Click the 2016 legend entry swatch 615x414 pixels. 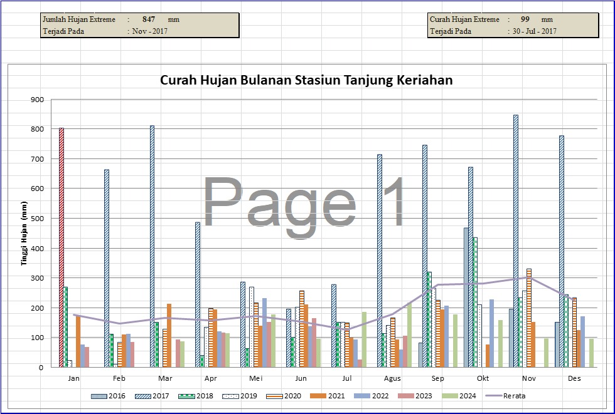99,396
